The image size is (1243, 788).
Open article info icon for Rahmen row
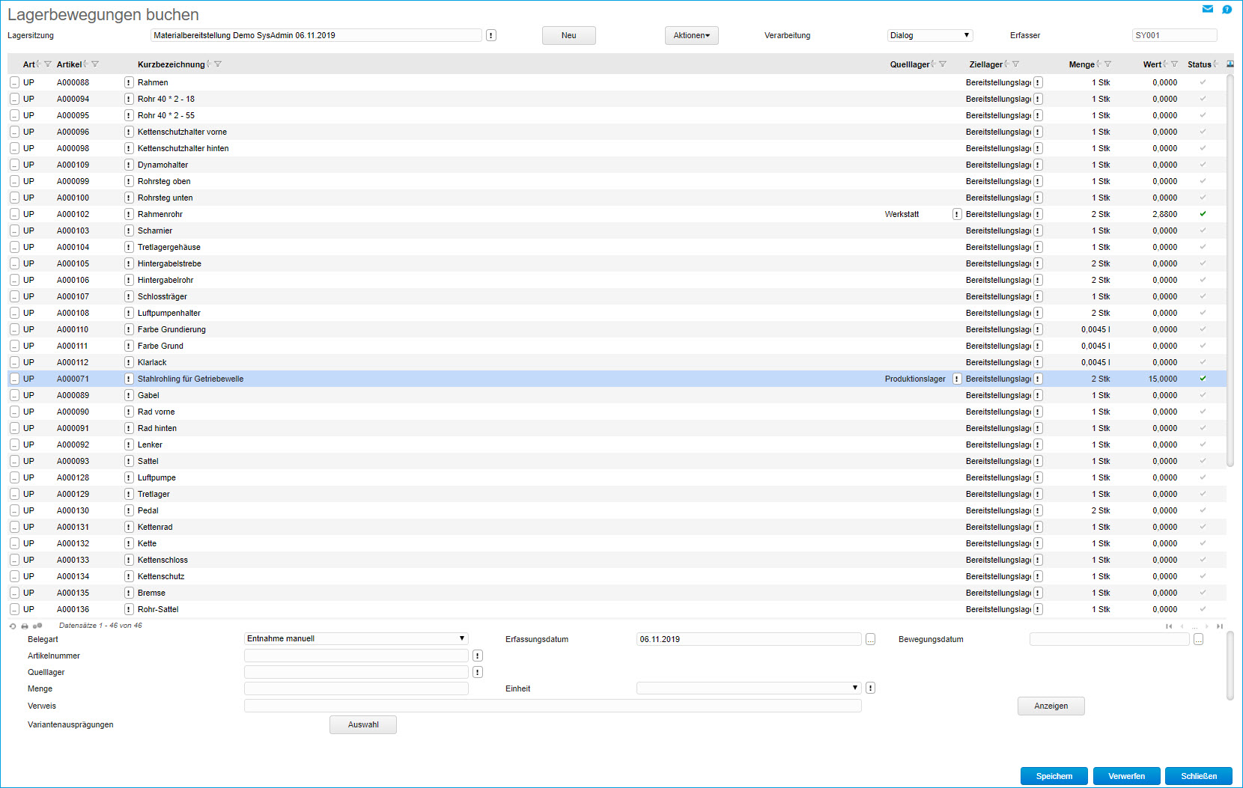[x=129, y=83]
